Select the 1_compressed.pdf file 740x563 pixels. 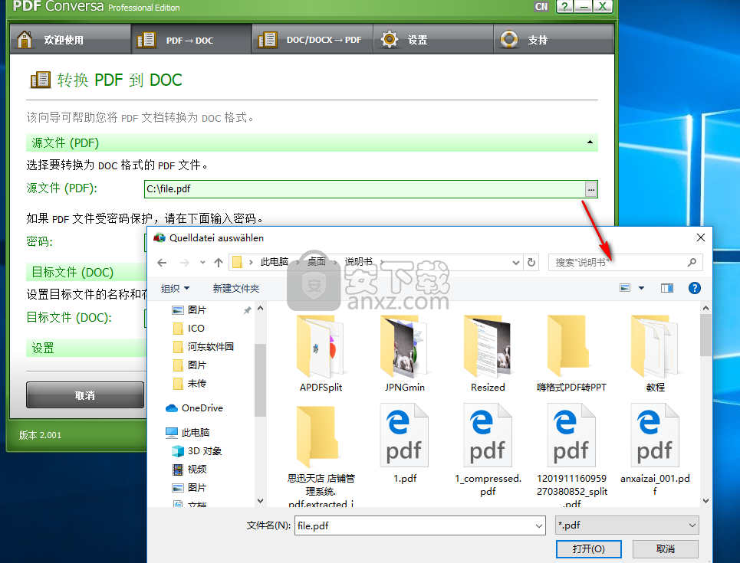(488, 450)
